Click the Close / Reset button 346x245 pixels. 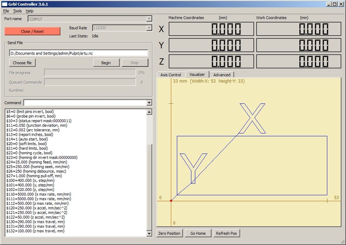(x=32, y=31)
